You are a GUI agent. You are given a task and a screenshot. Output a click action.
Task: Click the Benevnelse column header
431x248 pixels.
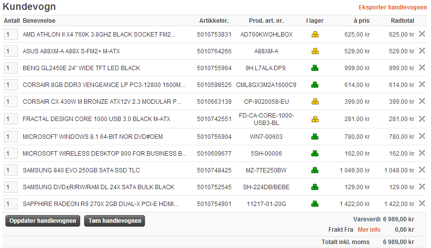(x=39, y=21)
